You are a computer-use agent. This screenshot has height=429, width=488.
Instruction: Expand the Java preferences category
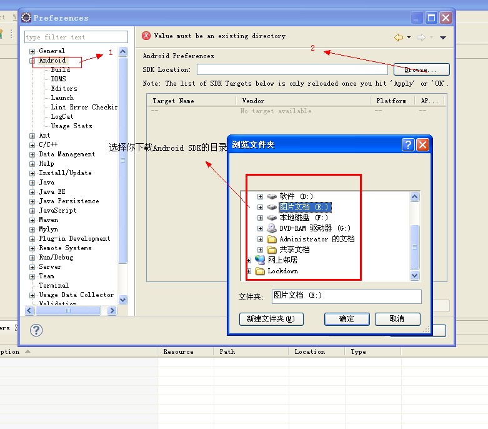coord(32,183)
